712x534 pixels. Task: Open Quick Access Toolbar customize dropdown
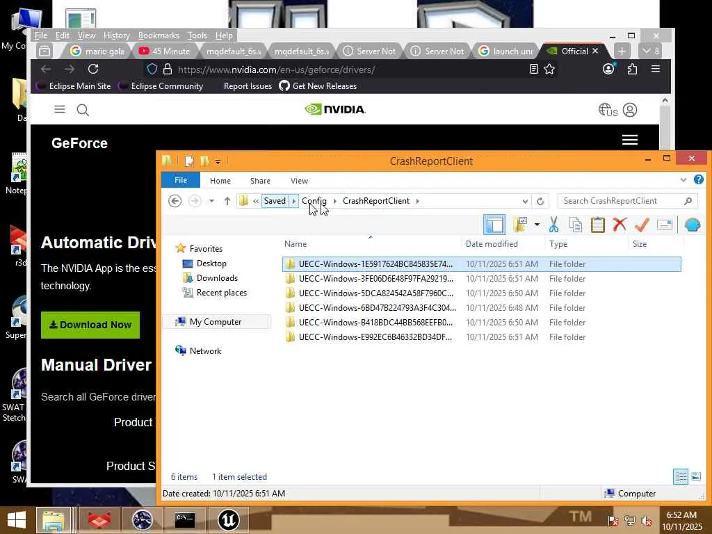coord(218,161)
